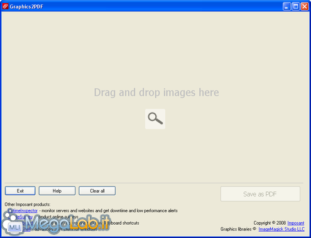Click the Save as PDF button
311x238 pixels.
[x=260, y=194]
